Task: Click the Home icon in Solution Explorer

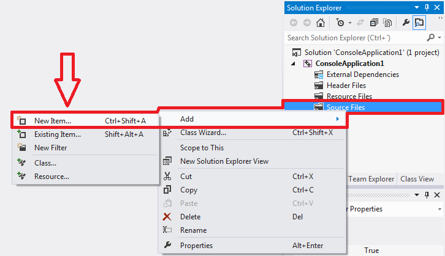Action: (321, 23)
